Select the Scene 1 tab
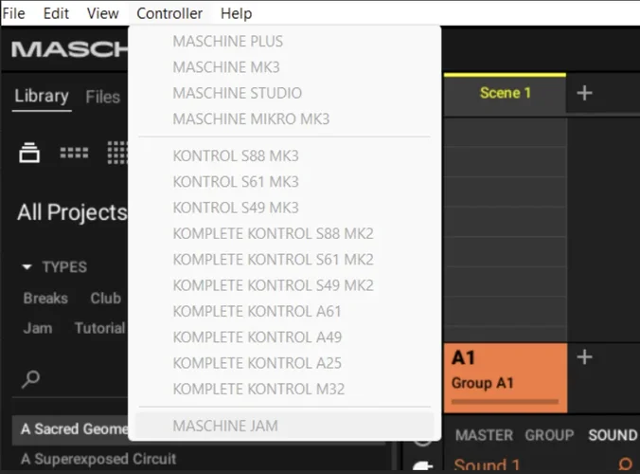640x474 pixels. (x=505, y=93)
